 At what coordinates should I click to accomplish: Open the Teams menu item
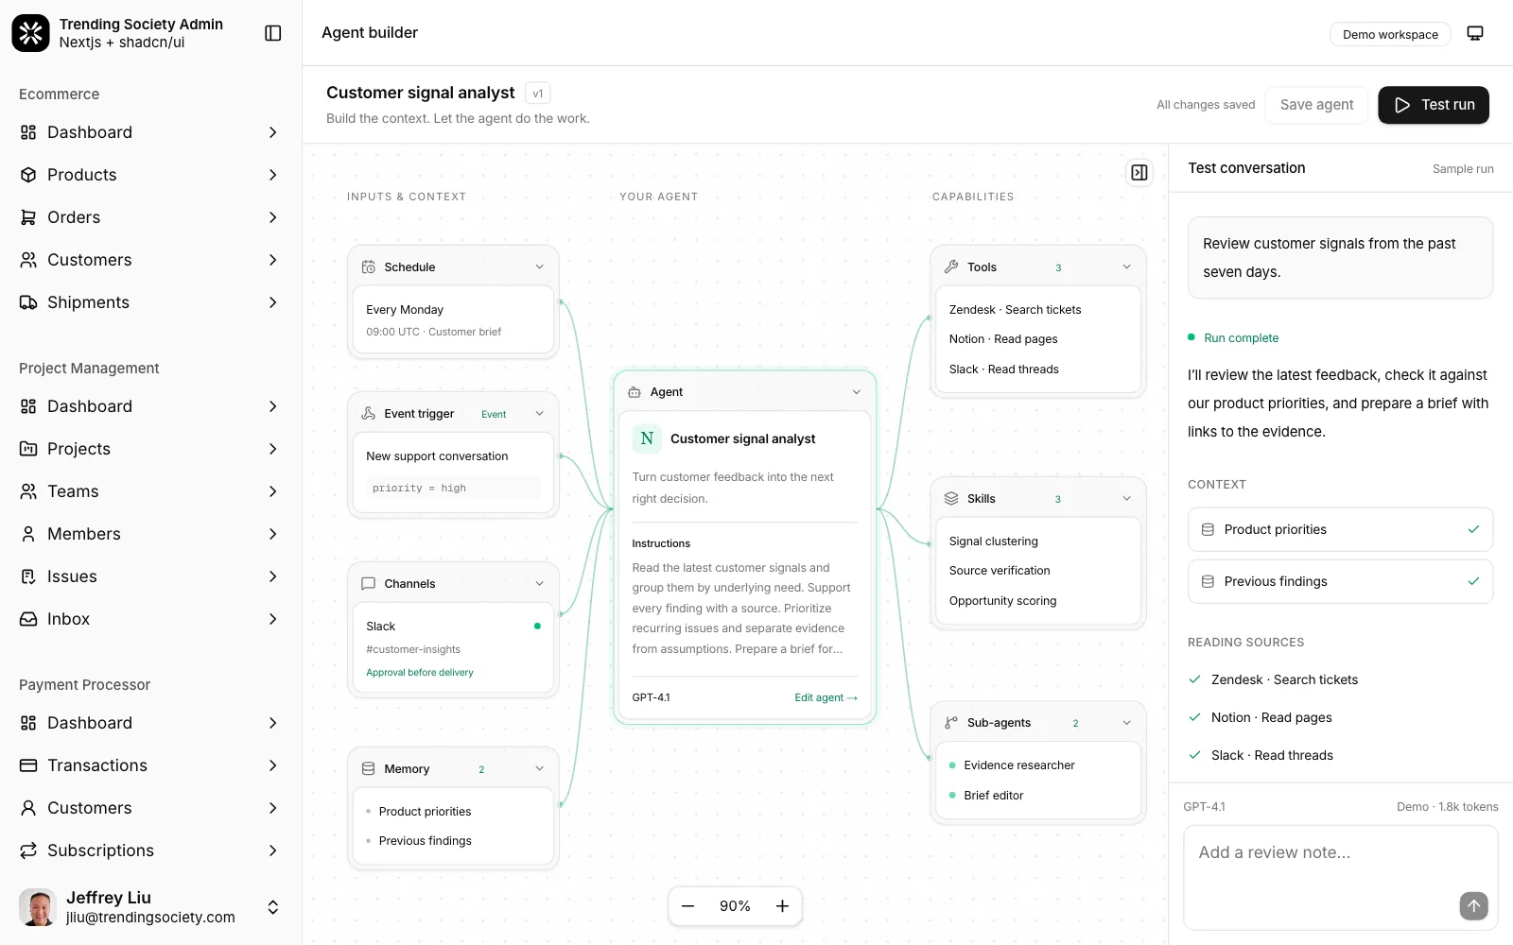(151, 491)
